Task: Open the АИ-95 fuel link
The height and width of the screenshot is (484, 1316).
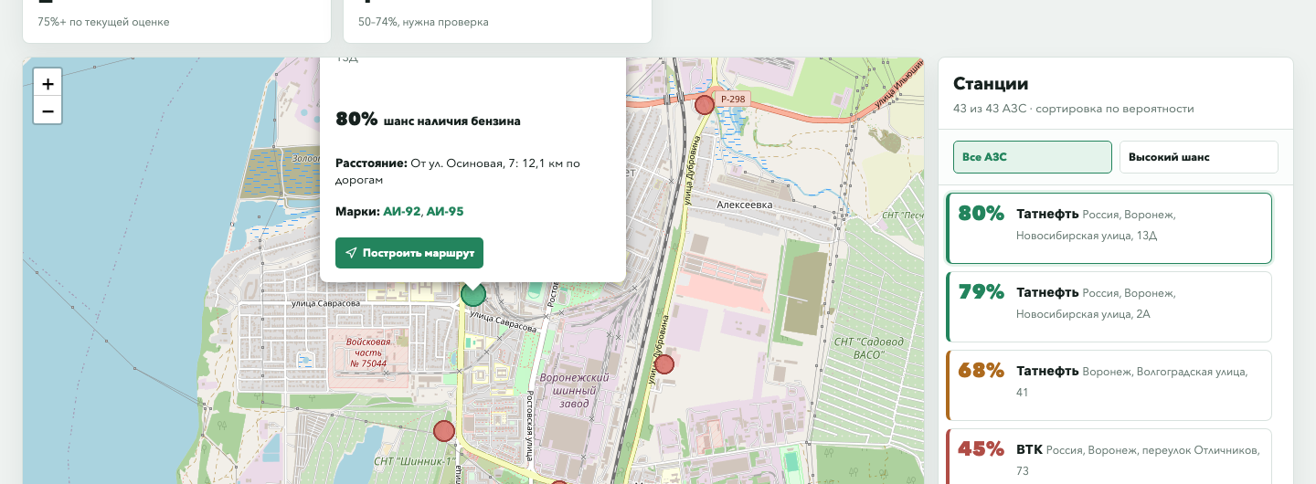Action: tap(445, 211)
